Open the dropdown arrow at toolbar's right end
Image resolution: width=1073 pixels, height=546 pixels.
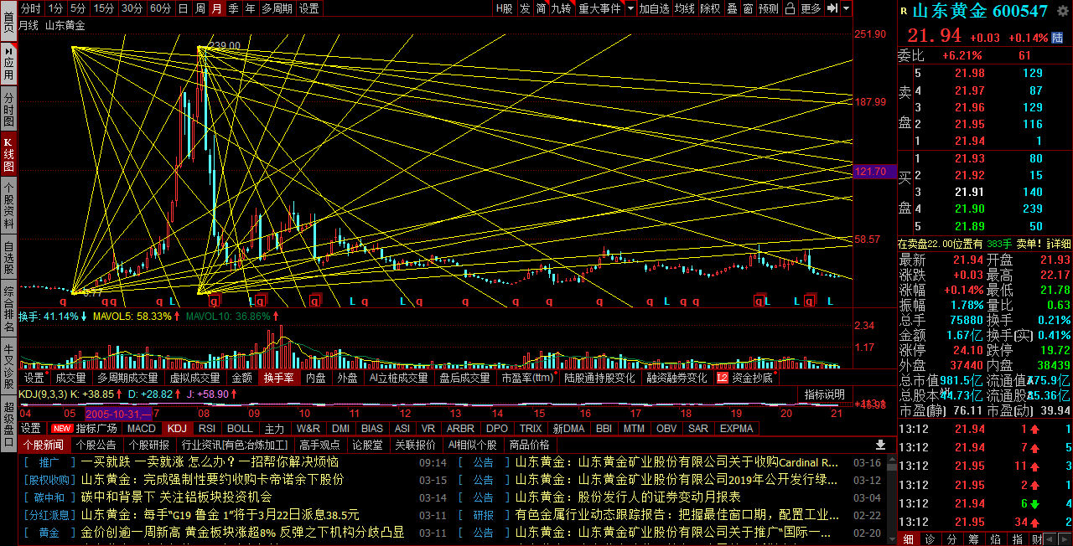coord(846,8)
